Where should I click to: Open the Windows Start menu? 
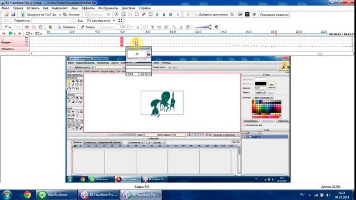point(7,195)
